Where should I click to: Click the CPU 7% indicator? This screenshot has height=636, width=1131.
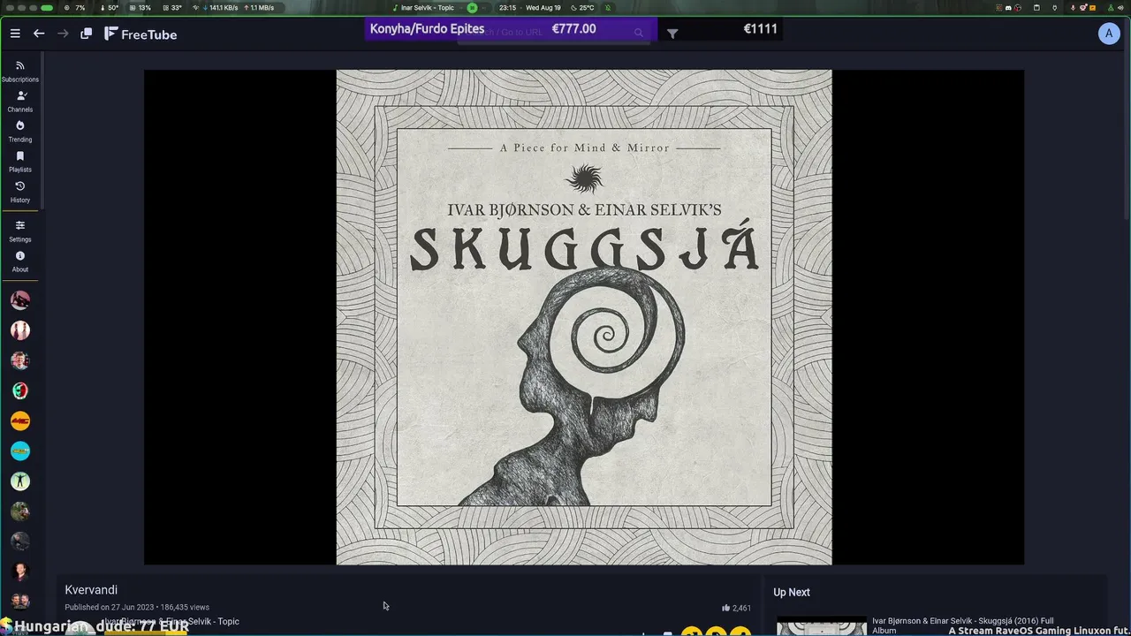(x=75, y=8)
